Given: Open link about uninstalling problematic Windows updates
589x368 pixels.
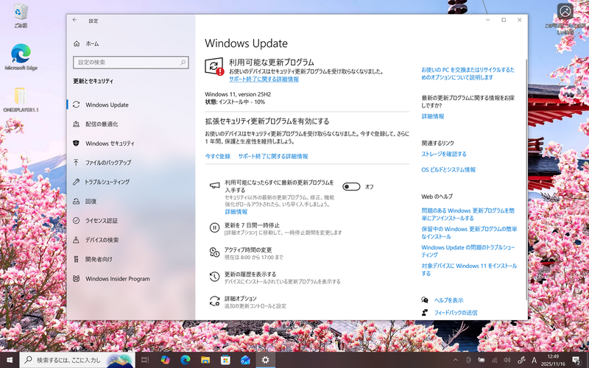Looking at the screenshot, I should coord(468,214).
